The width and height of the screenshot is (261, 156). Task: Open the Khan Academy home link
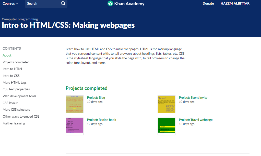pyautogui.click(x=126, y=4)
